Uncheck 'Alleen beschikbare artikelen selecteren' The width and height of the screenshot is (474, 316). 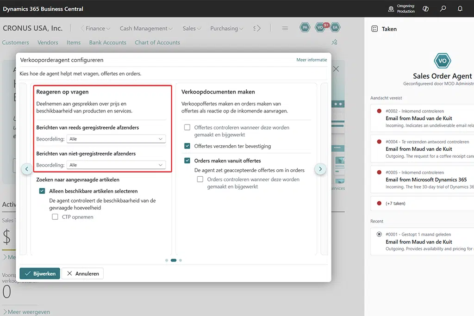(x=42, y=191)
